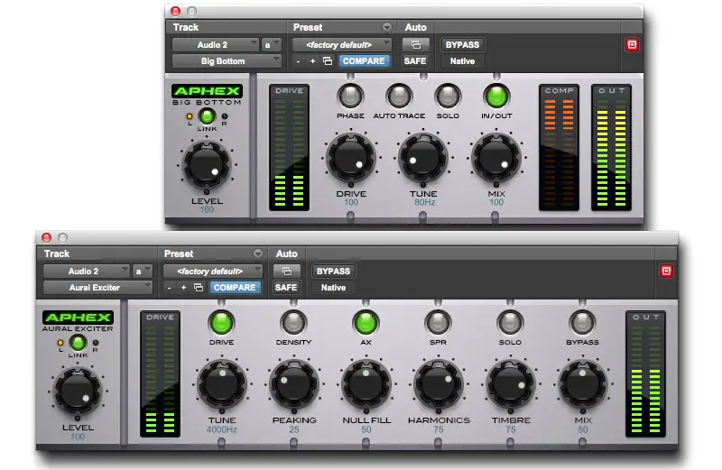Viewport: 722px width, 470px height.
Task: Click the Drive knob in Big Bottom
Action: tap(351, 159)
